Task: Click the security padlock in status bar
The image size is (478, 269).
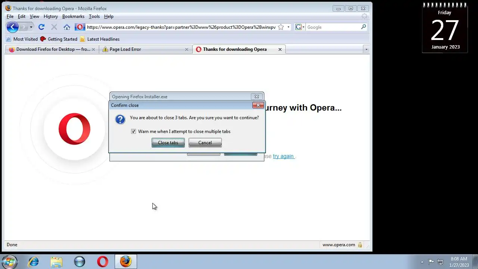Action: click(x=360, y=245)
